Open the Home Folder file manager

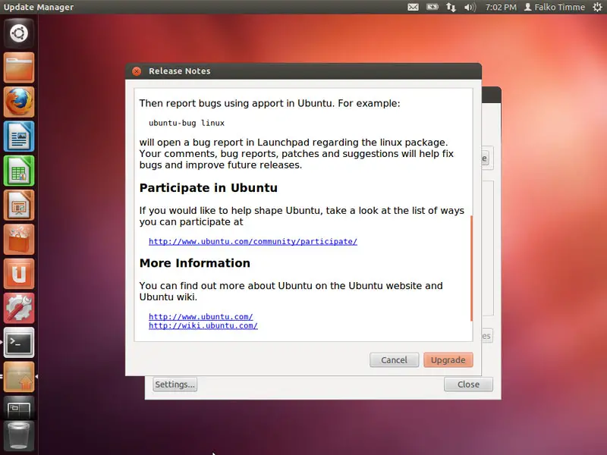pos(19,67)
